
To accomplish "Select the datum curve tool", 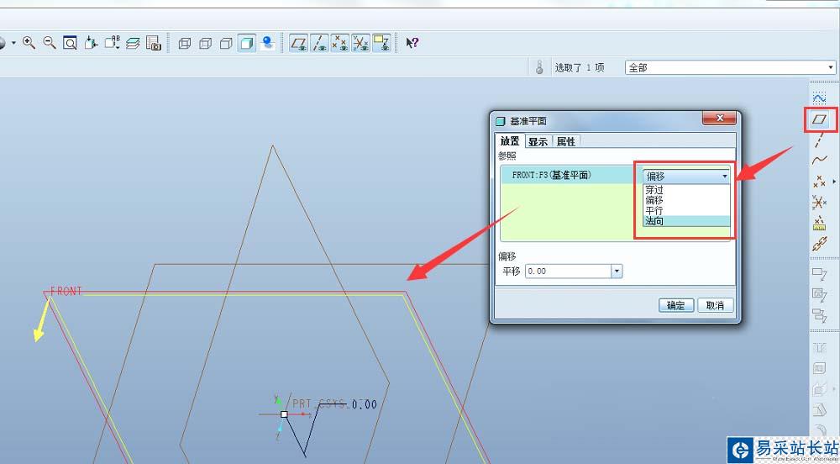I will tap(819, 161).
